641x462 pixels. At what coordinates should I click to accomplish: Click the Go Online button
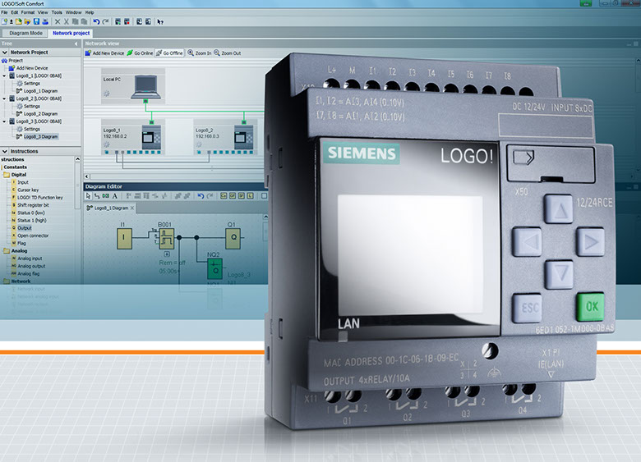(141, 53)
